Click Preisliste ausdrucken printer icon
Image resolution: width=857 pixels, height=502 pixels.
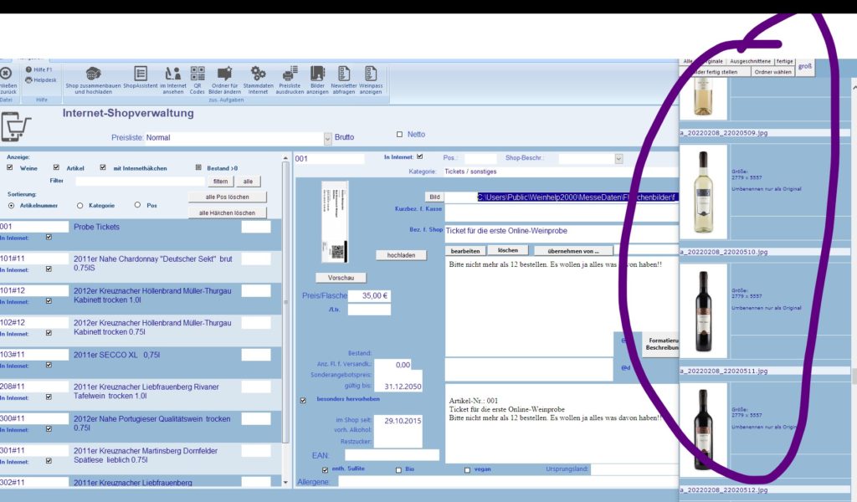(290, 74)
